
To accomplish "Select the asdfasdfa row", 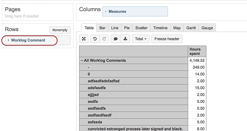I will [x=134, y=108].
